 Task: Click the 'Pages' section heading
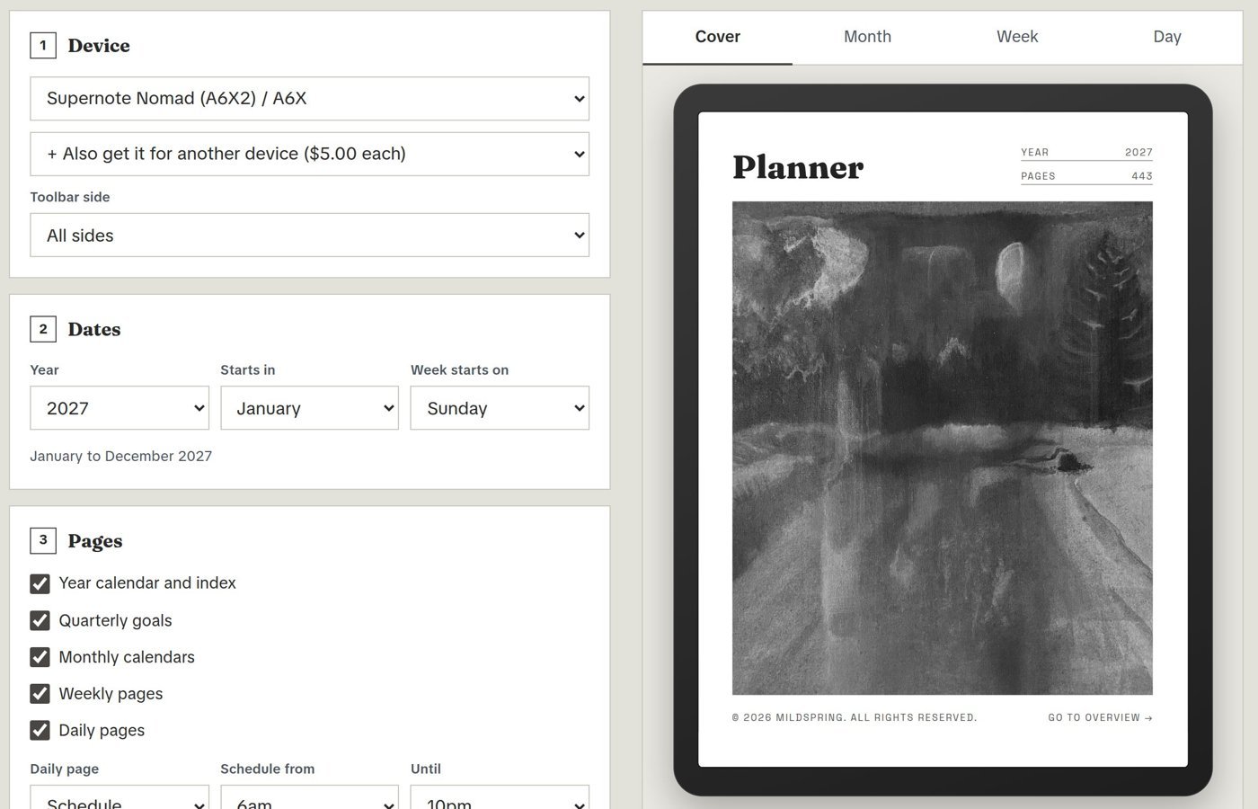coord(95,541)
